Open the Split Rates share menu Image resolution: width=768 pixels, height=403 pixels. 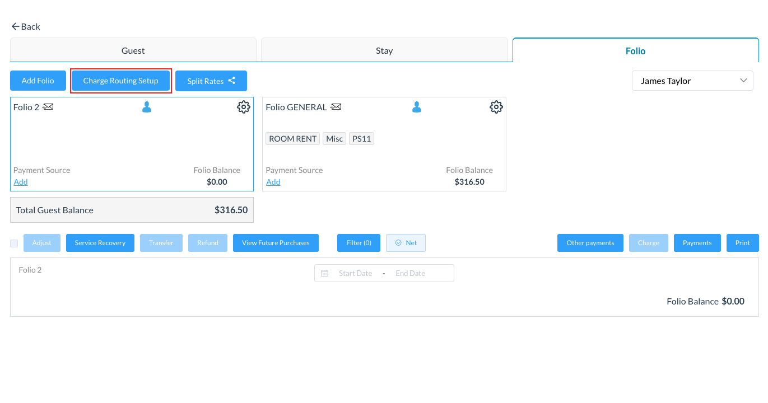click(211, 81)
